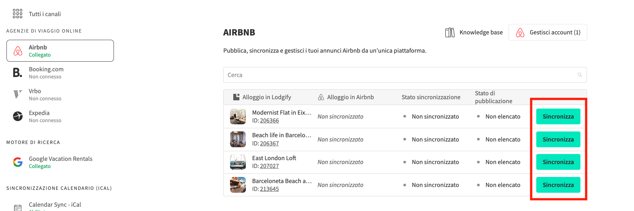The height and width of the screenshot is (211, 634).
Task: Click the Calendar Sync iCal calendar icon
Action: coord(18,207)
